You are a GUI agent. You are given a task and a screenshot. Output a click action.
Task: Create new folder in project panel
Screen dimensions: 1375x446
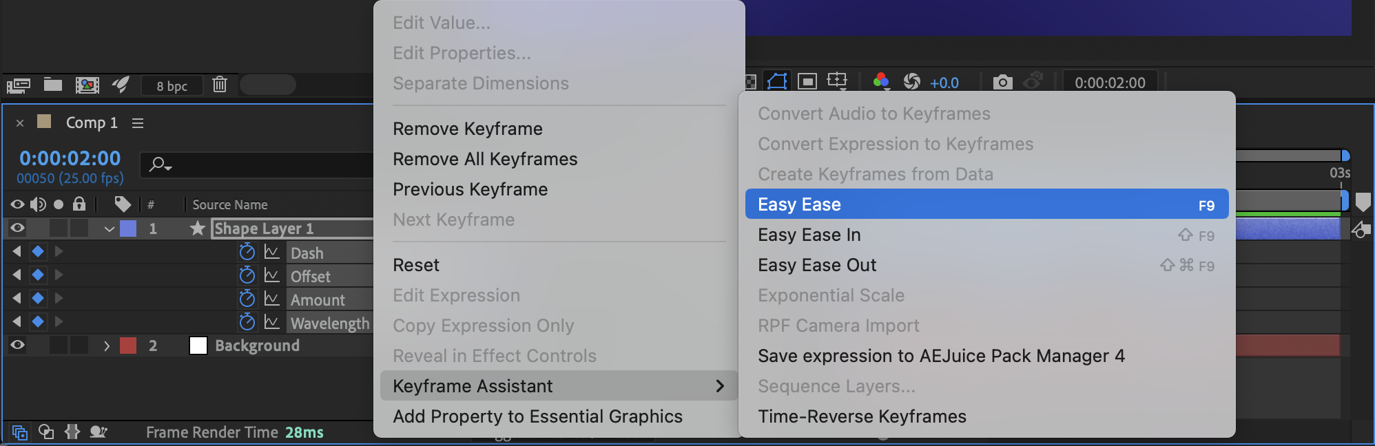point(53,85)
